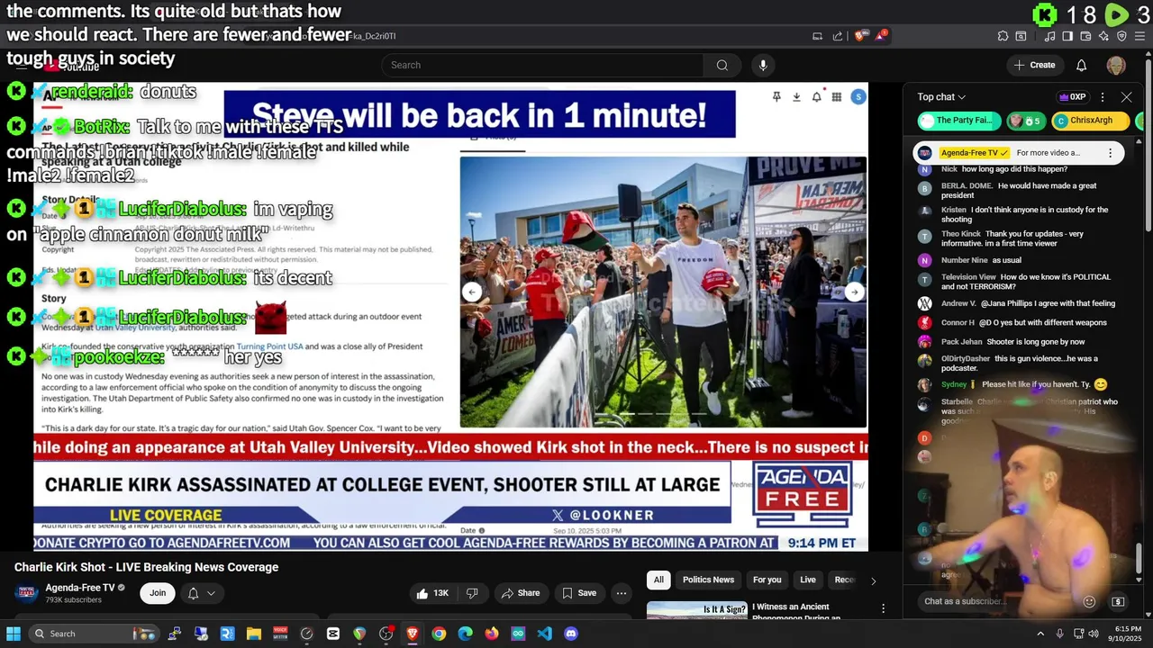Open the pinned Agenda-Free TV message options

[x=1110, y=153]
